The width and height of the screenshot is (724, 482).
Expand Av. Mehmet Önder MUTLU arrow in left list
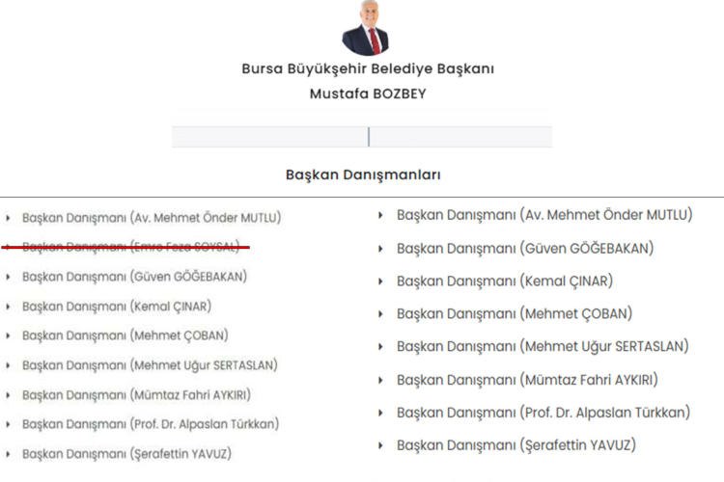(9, 219)
